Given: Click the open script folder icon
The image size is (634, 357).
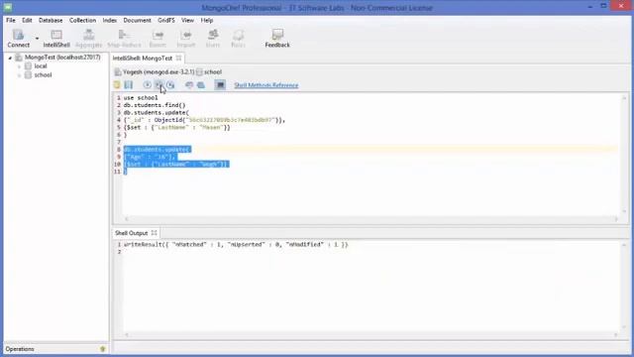Looking at the screenshot, I should (x=117, y=85).
